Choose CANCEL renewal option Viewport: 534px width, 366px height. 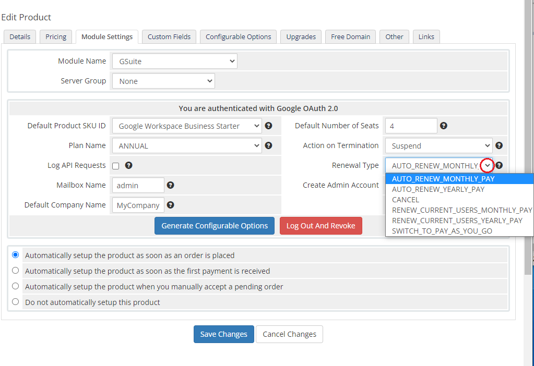tap(459, 200)
